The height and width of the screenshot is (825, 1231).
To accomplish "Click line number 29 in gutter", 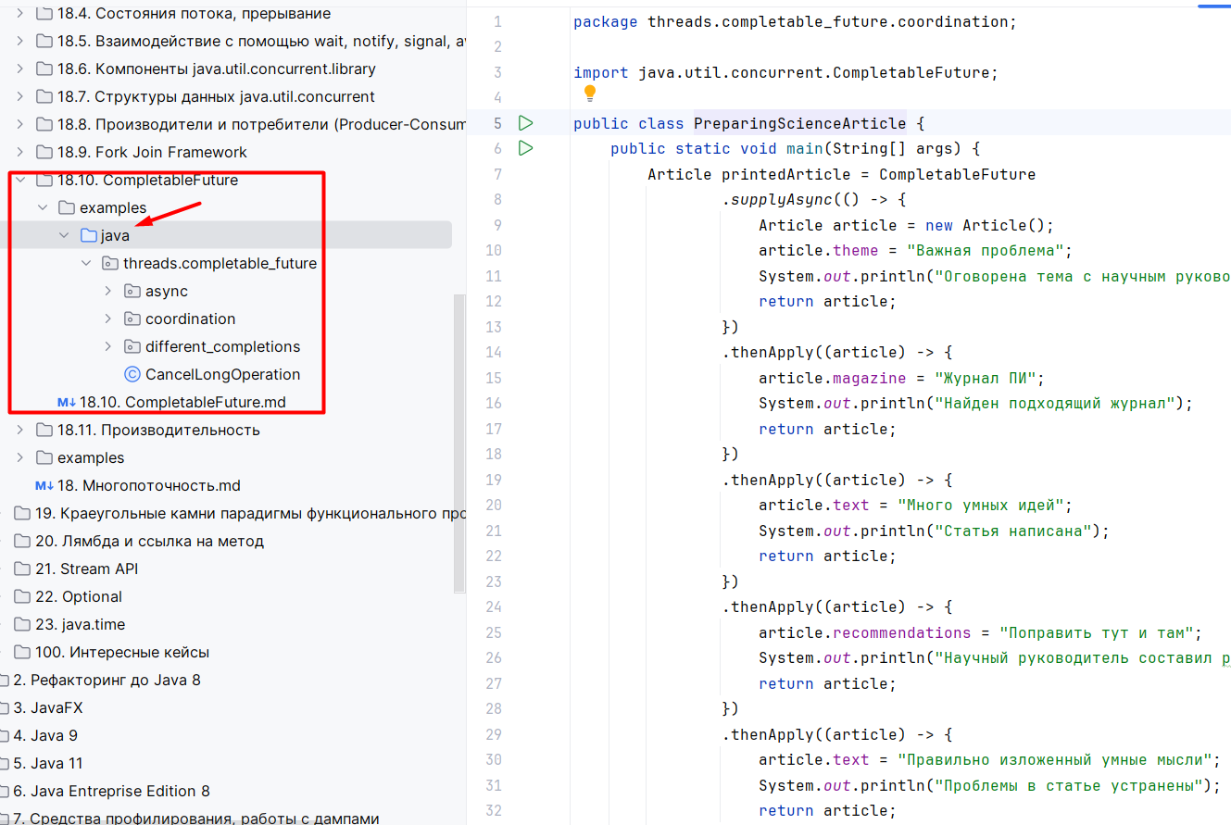I will point(493,734).
